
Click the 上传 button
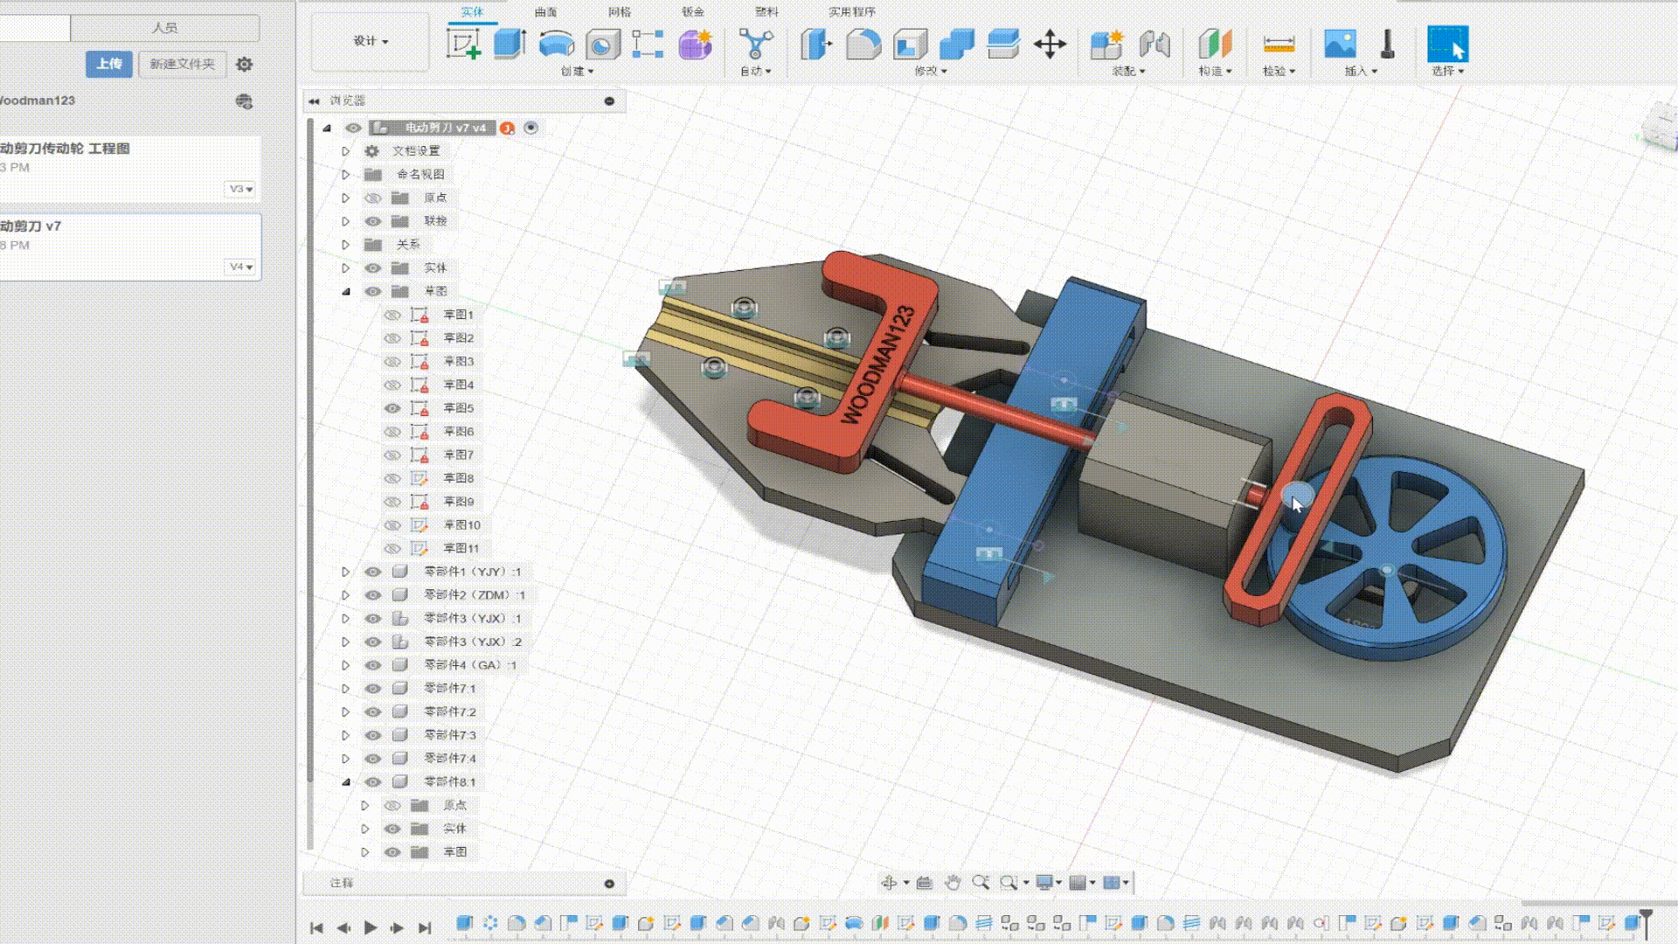point(109,64)
